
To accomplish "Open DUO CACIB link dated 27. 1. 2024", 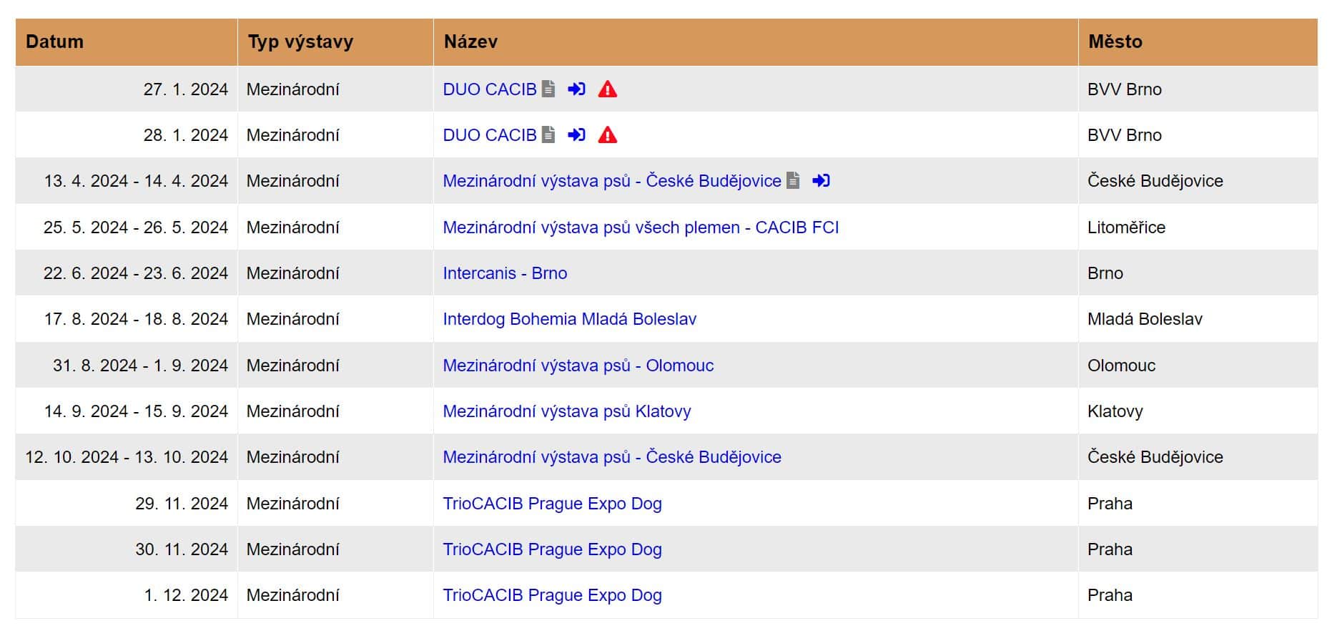I will [x=490, y=89].
